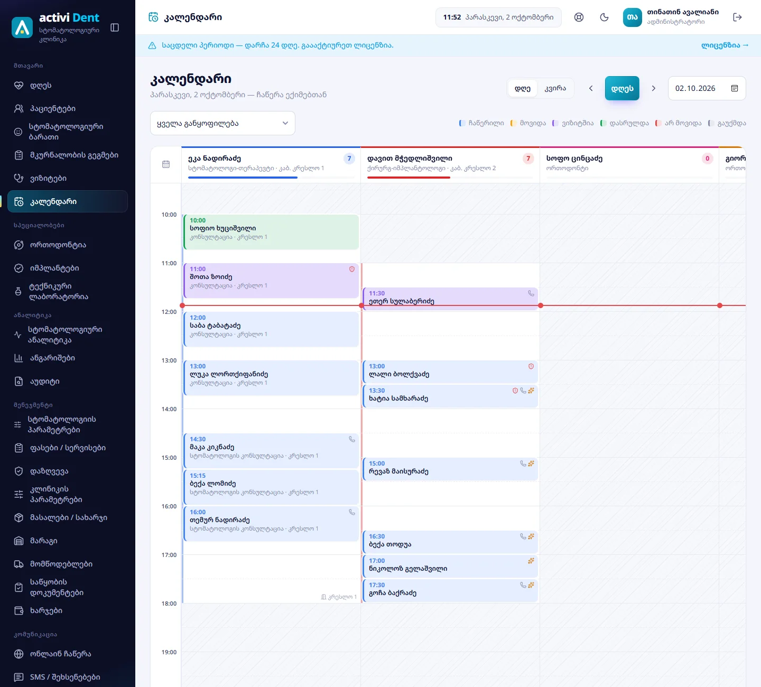Viewport: 761px width, 687px height.
Task: Click the ორთოდონტია sidebar icon
Action: [18, 245]
